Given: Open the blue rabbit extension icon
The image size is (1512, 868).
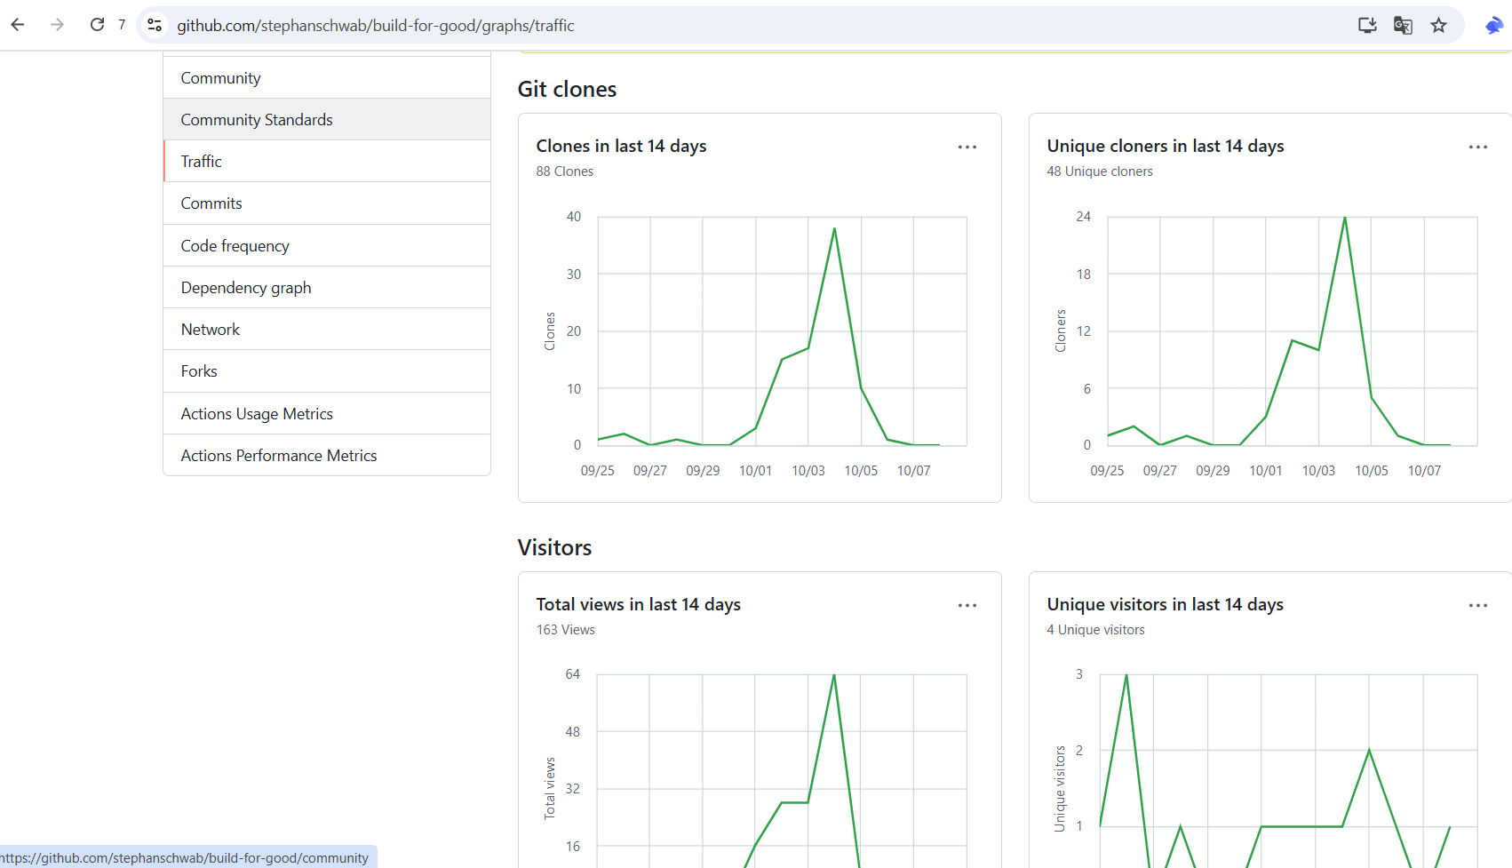Looking at the screenshot, I should point(1493,25).
